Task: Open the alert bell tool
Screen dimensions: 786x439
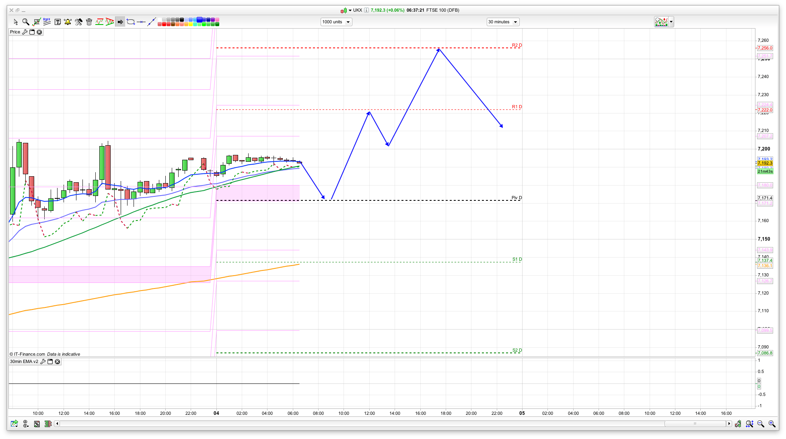Action: point(68,22)
